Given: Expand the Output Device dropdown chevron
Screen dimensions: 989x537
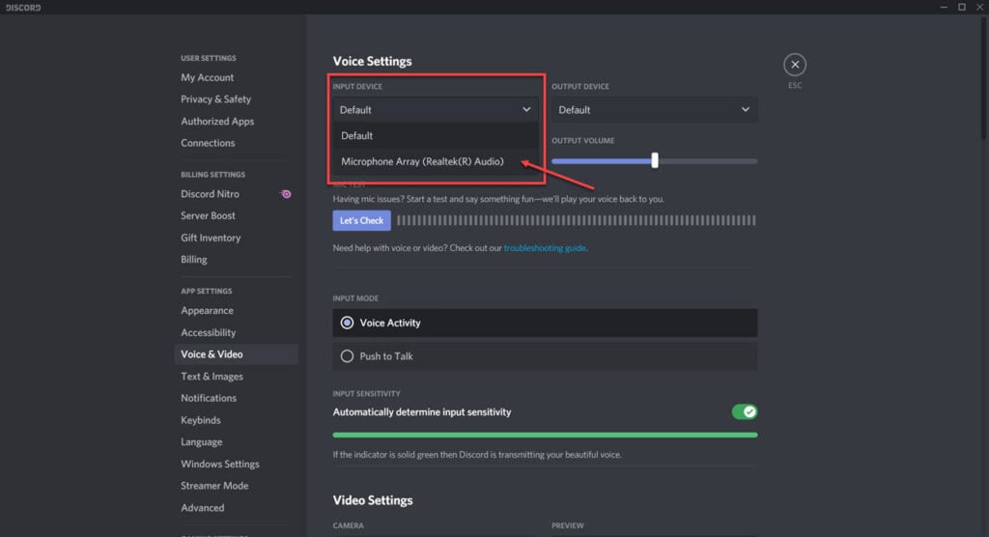Looking at the screenshot, I should point(745,110).
